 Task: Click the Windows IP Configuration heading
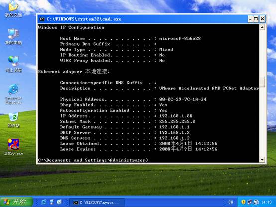(71, 27)
